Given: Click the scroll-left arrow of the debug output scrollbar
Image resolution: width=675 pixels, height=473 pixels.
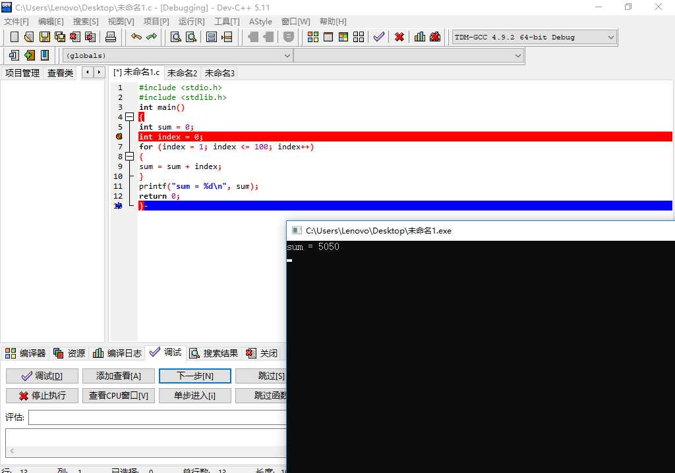Looking at the screenshot, I should pyautogui.click(x=12, y=451).
